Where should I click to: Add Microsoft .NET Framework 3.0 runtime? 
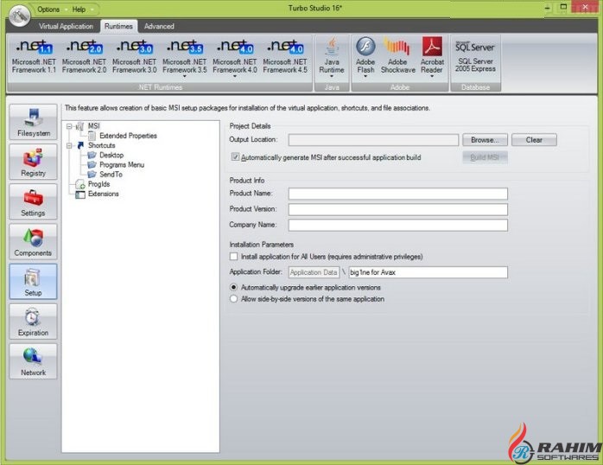click(x=134, y=56)
